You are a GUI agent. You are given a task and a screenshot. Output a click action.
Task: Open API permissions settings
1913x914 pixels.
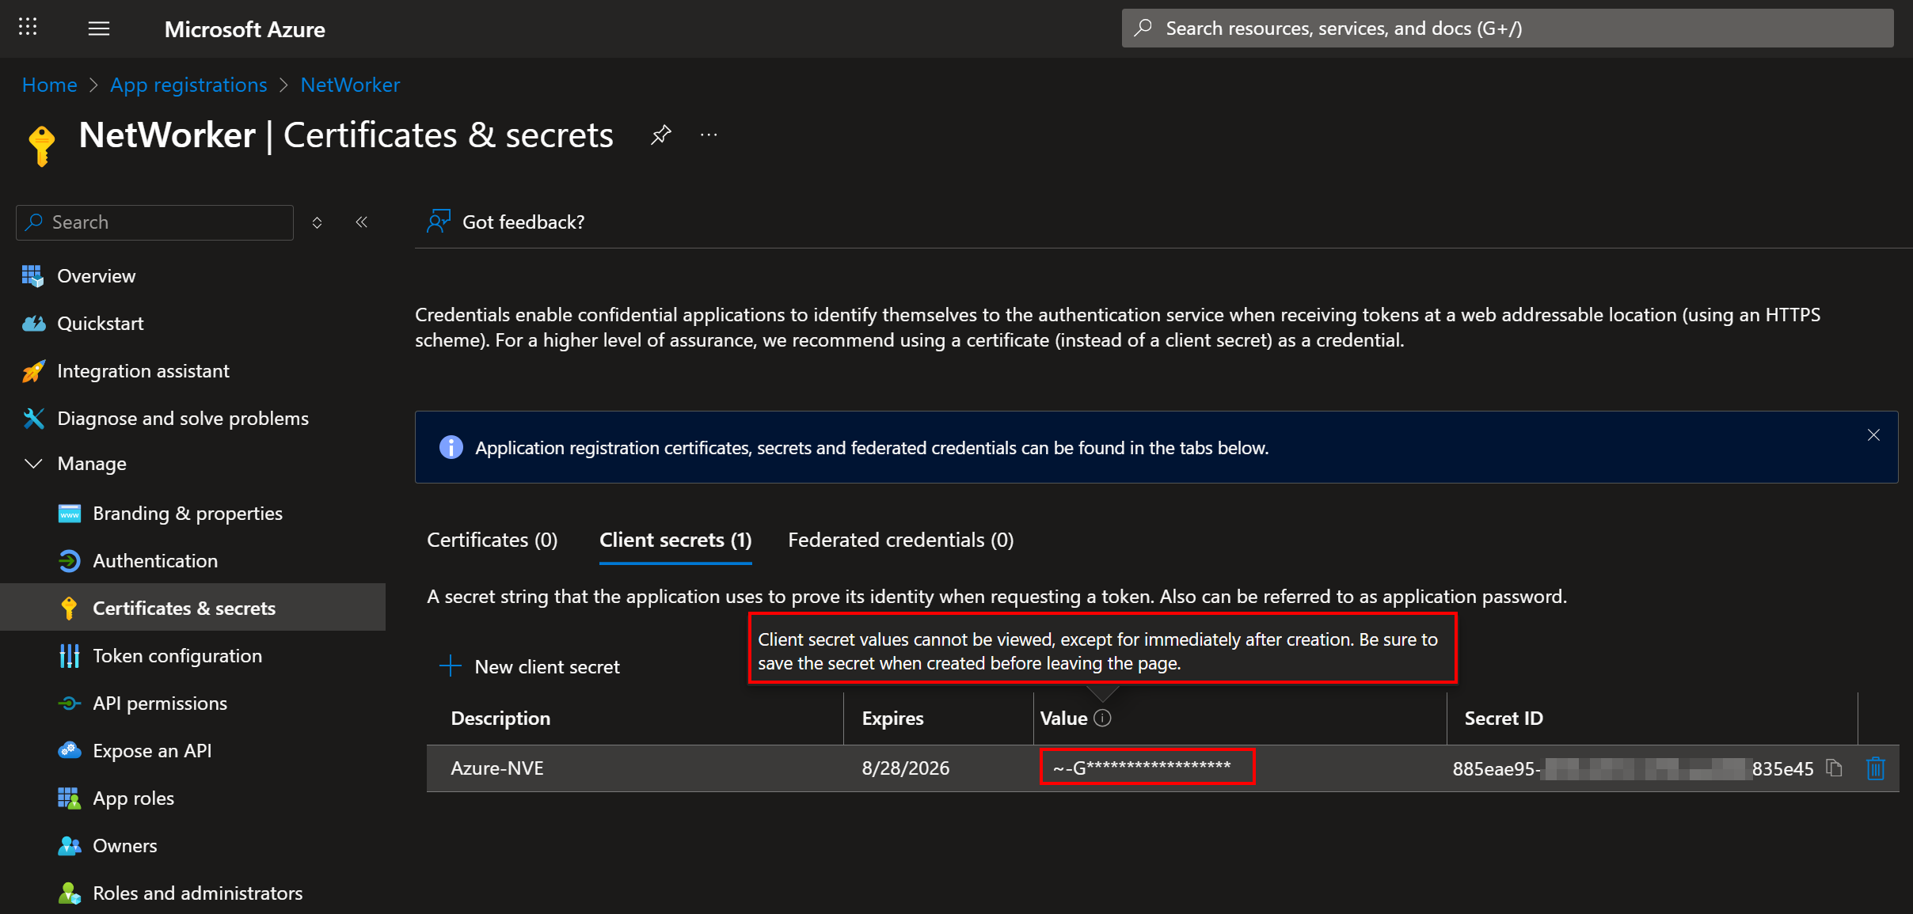point(159,703)
